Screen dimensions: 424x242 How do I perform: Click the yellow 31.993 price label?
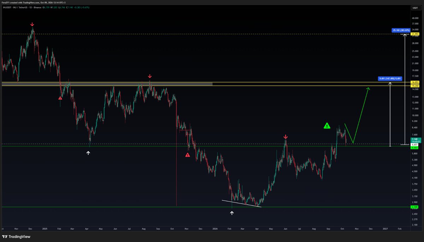point(415,34)
